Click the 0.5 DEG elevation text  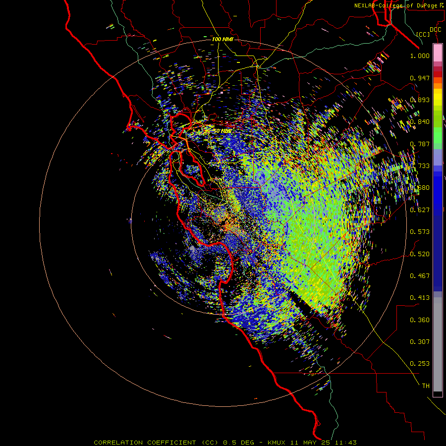click(x=238, y=443)
